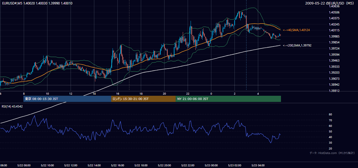Screen dimensions: 358x168
Task: Click the 5/22 08:00 time axis label
Action: pyautogui.click(x=24, y=165)
